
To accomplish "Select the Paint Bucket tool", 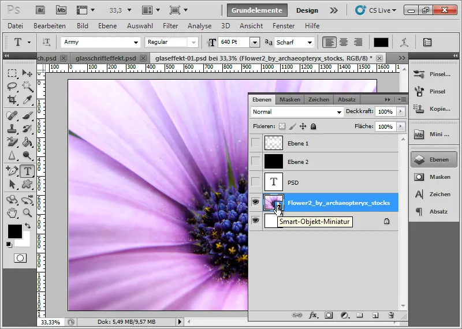I will point(27,142).
